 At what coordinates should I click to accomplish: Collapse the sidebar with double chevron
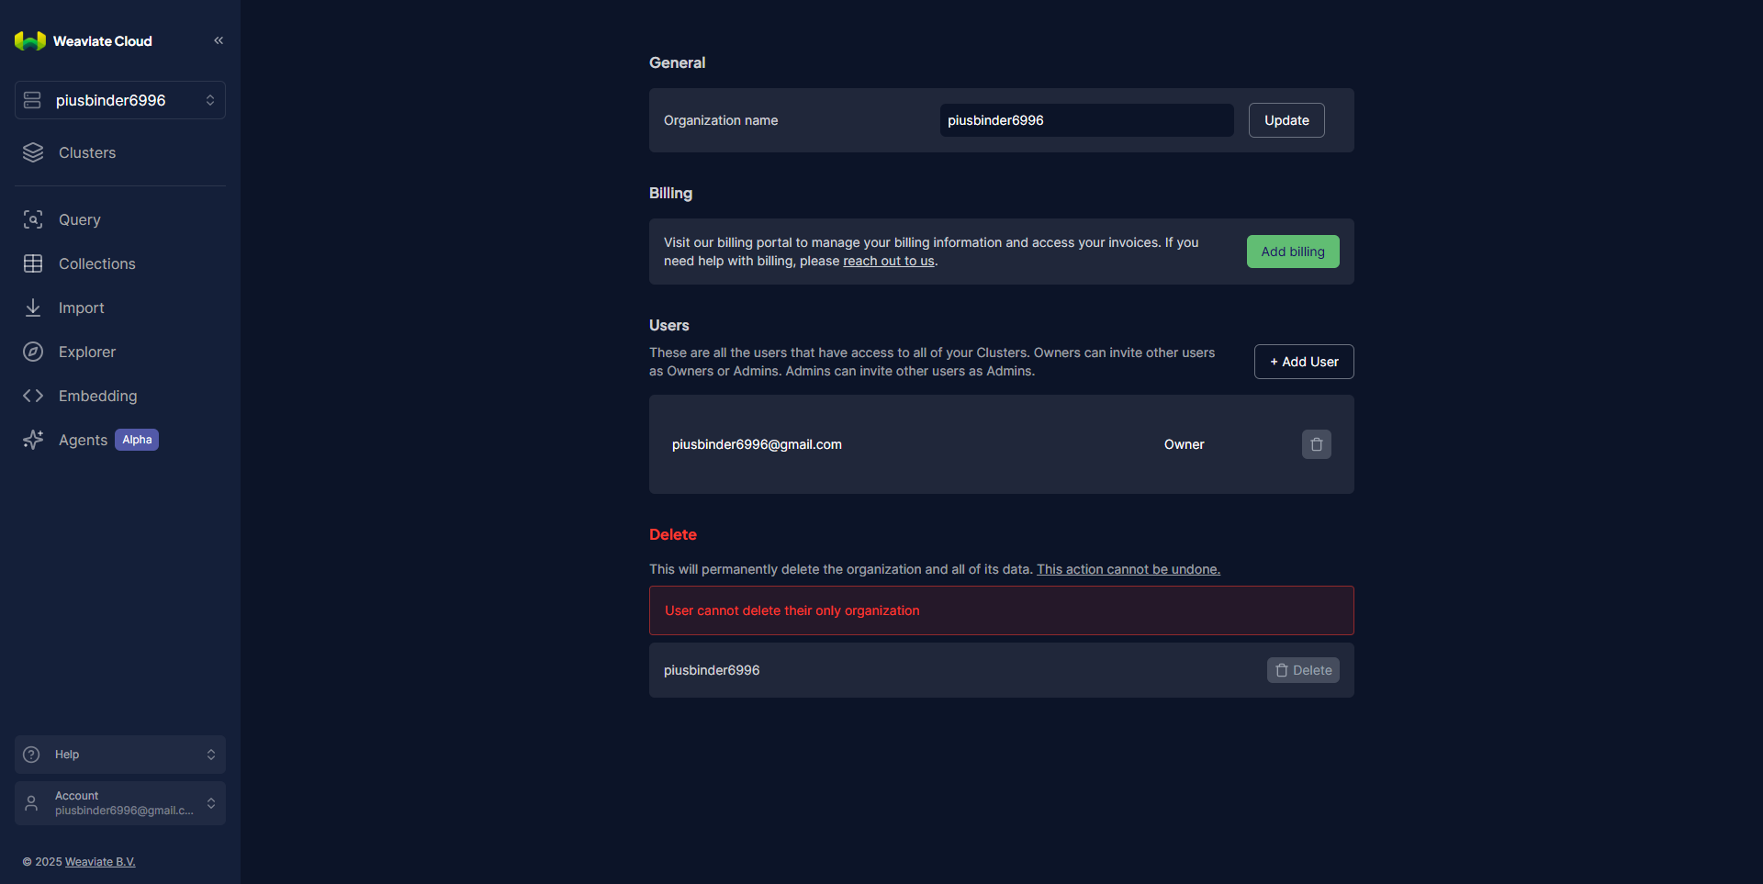pos(219,40)
